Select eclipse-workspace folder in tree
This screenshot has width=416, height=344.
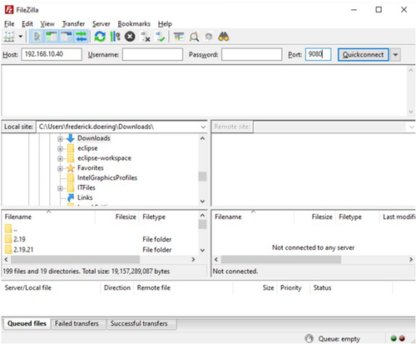click(x=104, y=158)
